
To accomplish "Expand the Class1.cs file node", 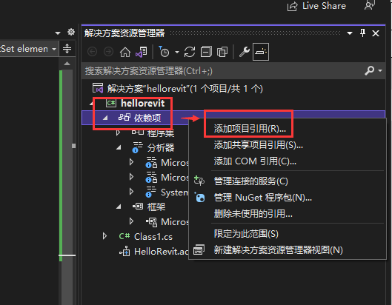I will [x=104, y=236].
